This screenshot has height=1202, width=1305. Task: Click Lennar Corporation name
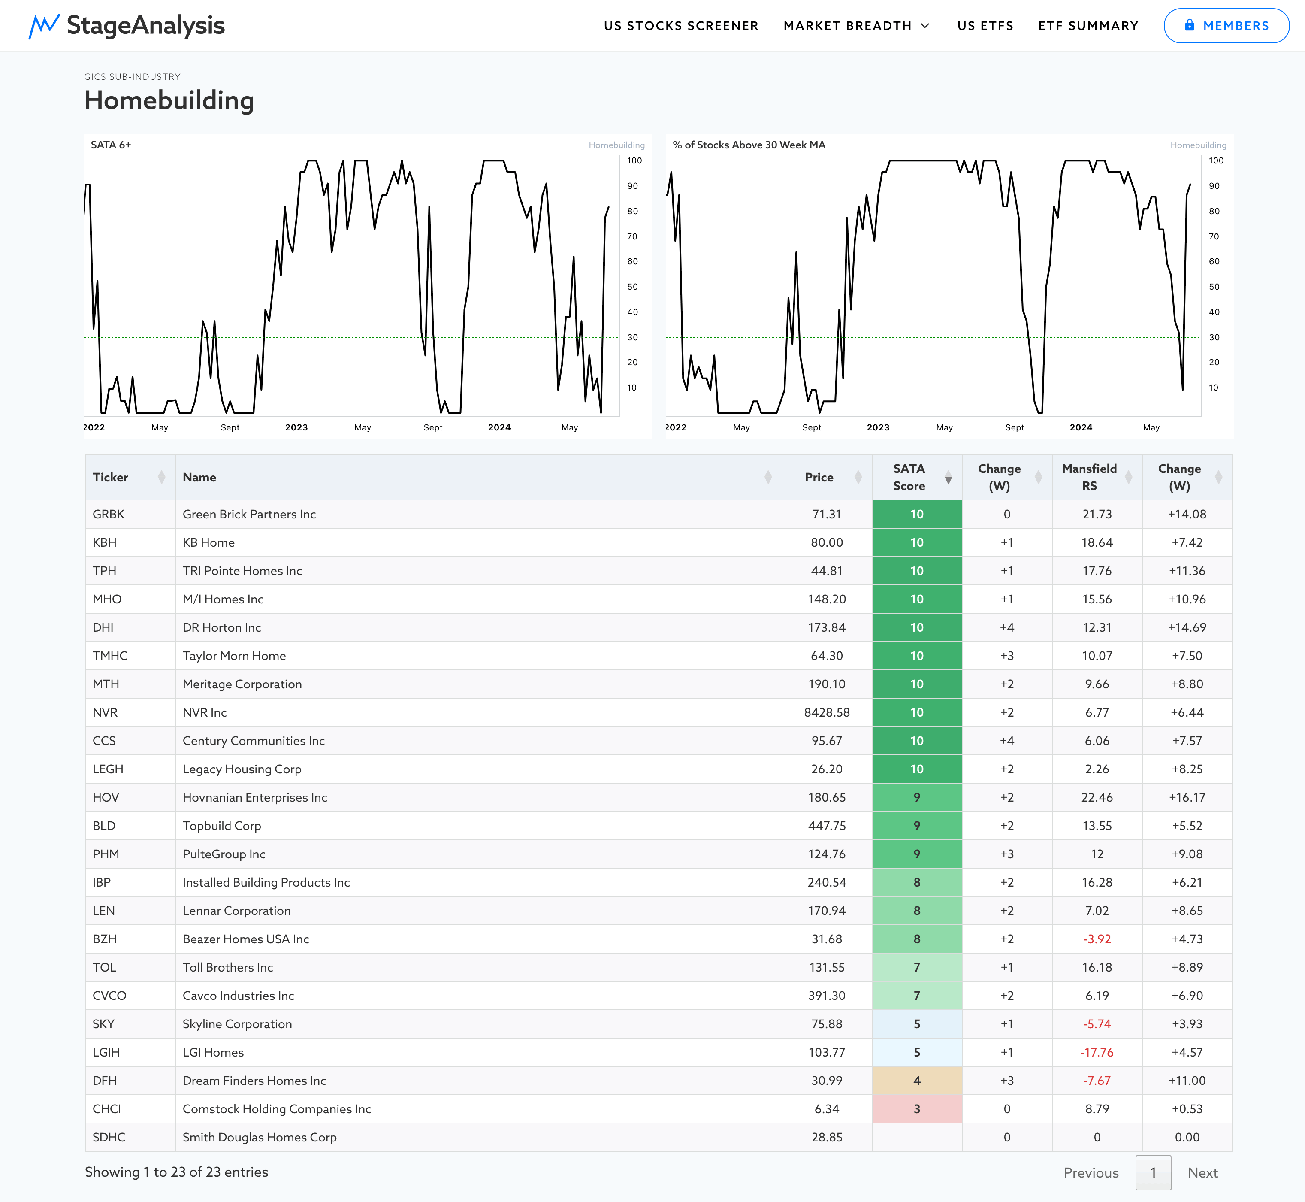(x=237, y=911)
